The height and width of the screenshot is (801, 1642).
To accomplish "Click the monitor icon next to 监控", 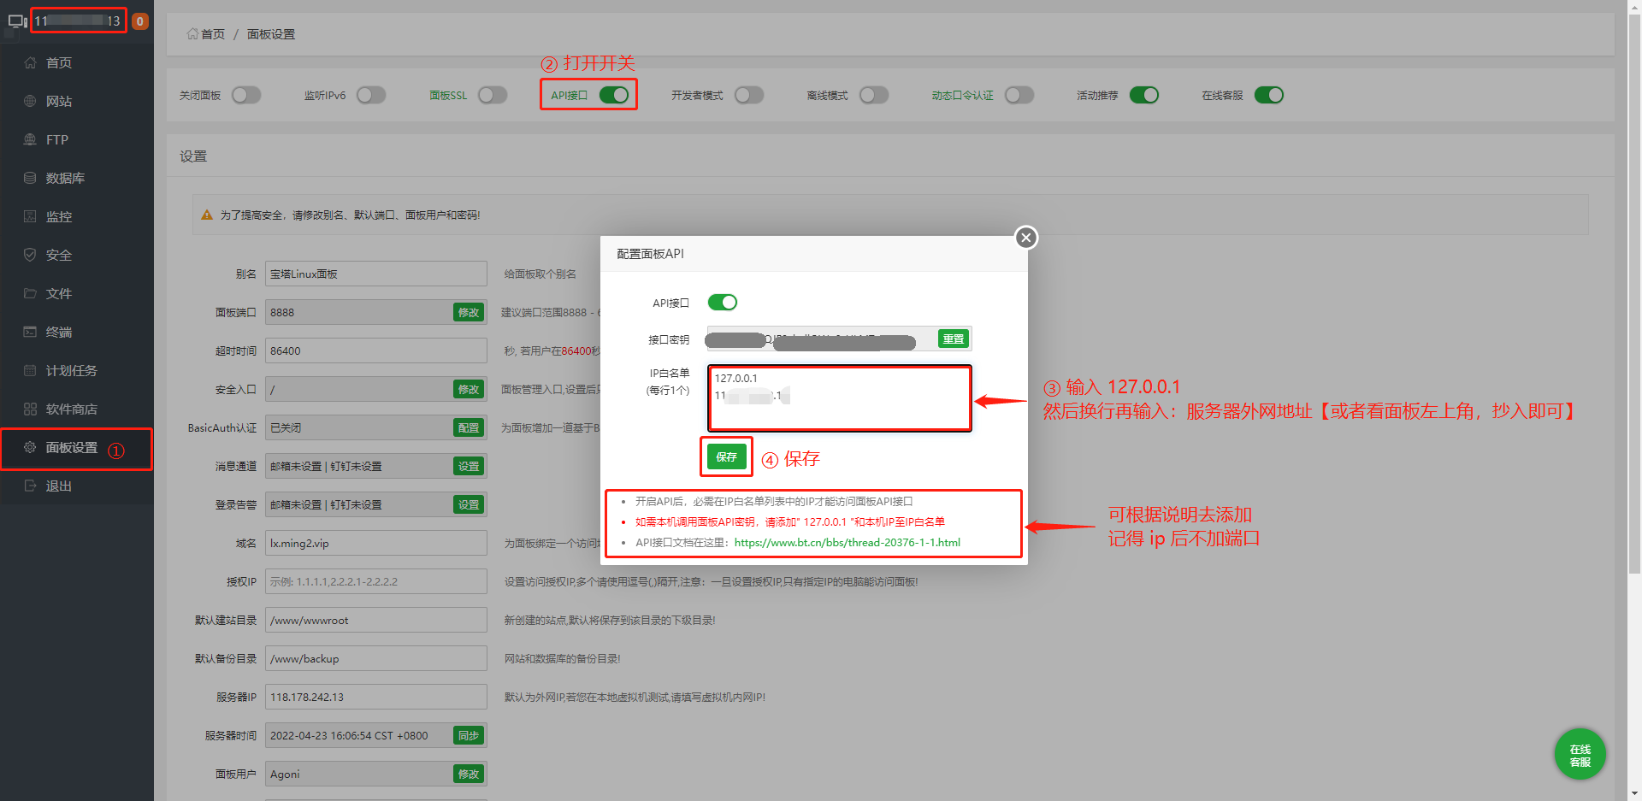I will [x=30, y=216].
